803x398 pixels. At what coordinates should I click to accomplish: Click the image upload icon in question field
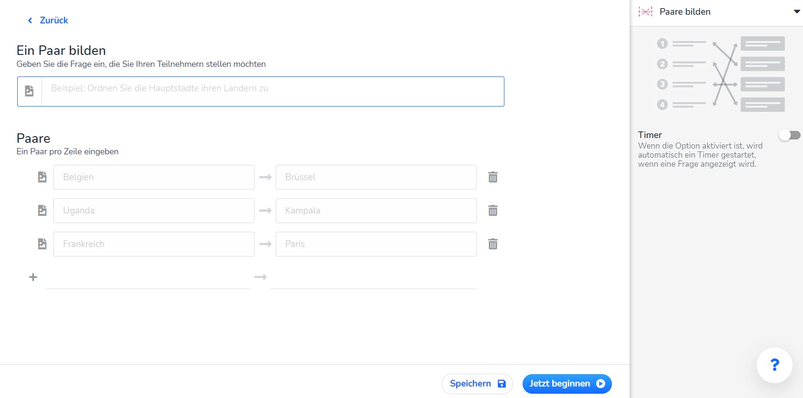pyautogui.click(x=29, y=91)
